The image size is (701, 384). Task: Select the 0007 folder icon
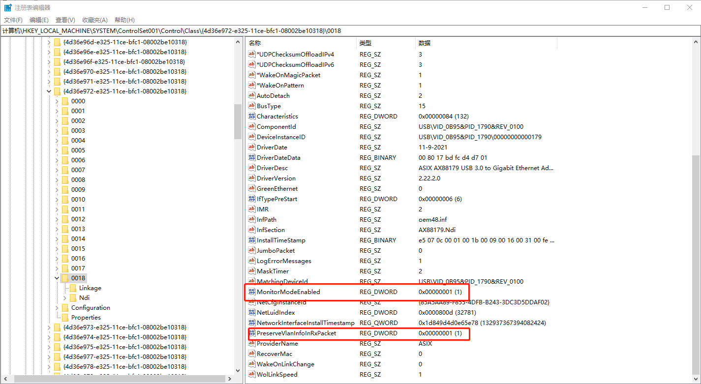65,170
